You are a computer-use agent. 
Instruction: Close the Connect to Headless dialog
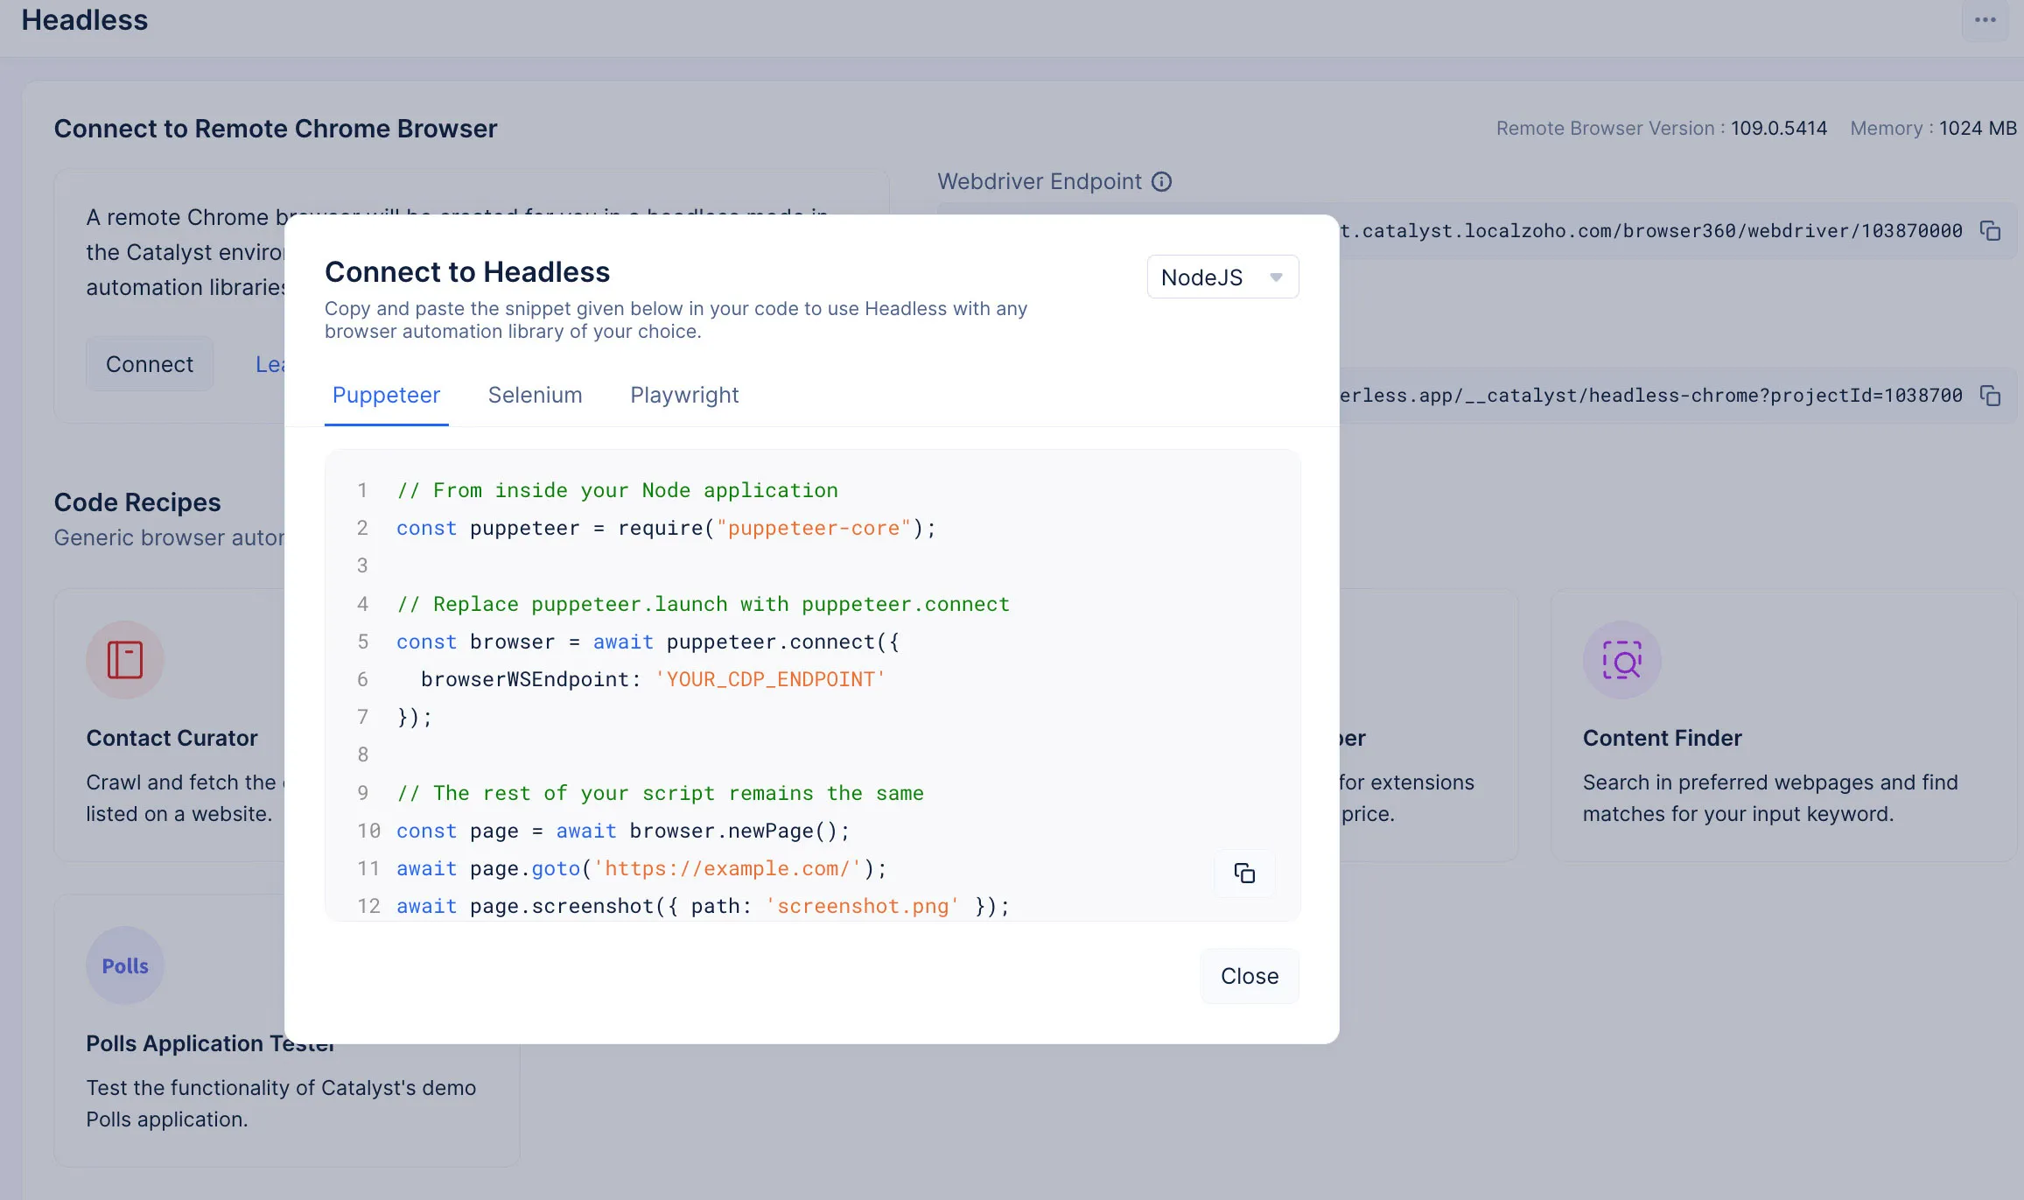coord(1250,976)
